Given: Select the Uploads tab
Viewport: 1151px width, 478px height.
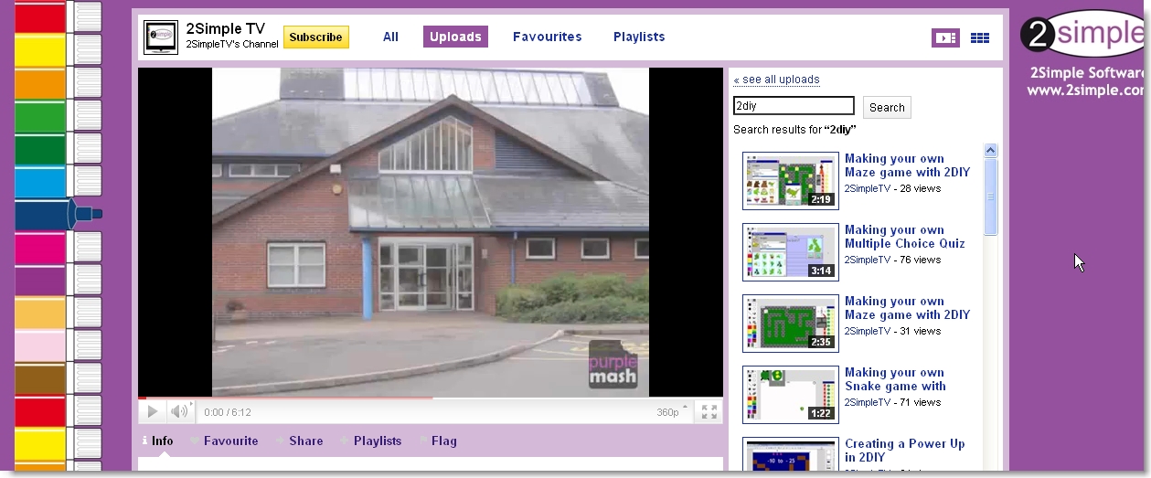Looking at the screenshot, I should (455, 37).
